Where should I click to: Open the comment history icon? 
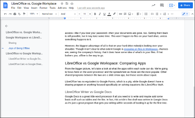point(162,5)
